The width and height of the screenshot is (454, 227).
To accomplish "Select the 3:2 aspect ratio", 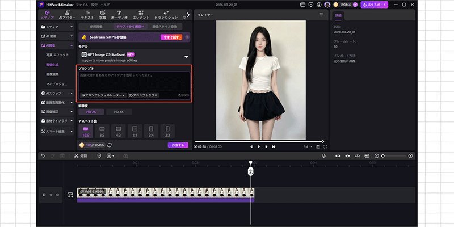I will [102, 131].
